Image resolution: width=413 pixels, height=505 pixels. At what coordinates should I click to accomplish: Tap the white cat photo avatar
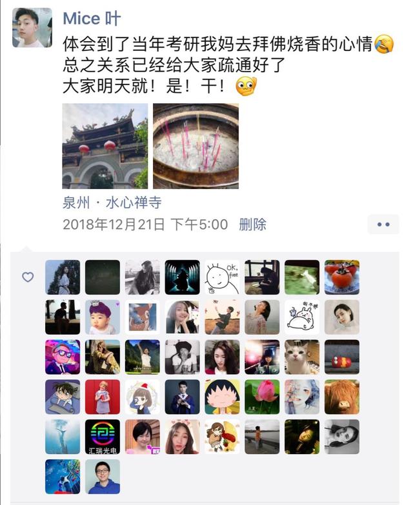tap(302, 357)
